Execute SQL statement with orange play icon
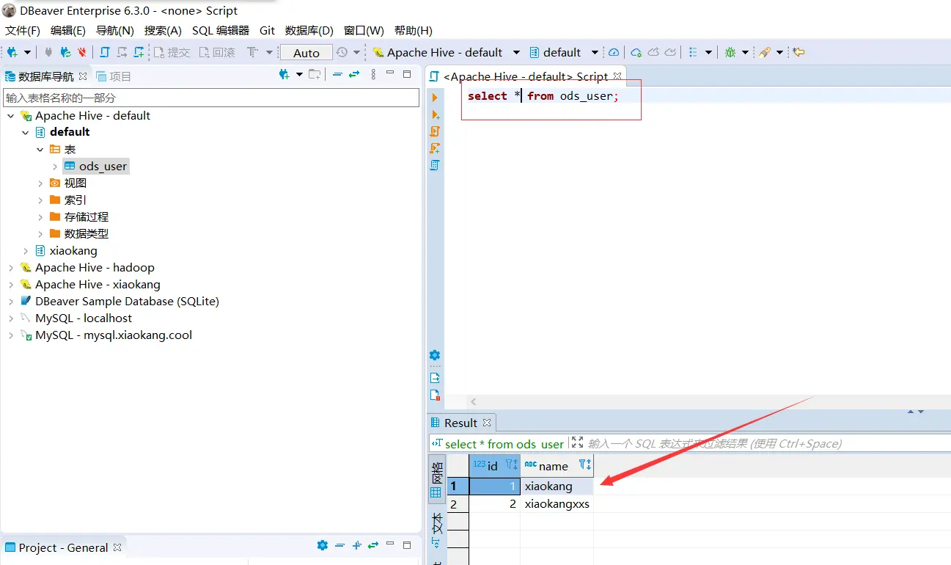Screen dimensions: 951x565 coord(435,98)
